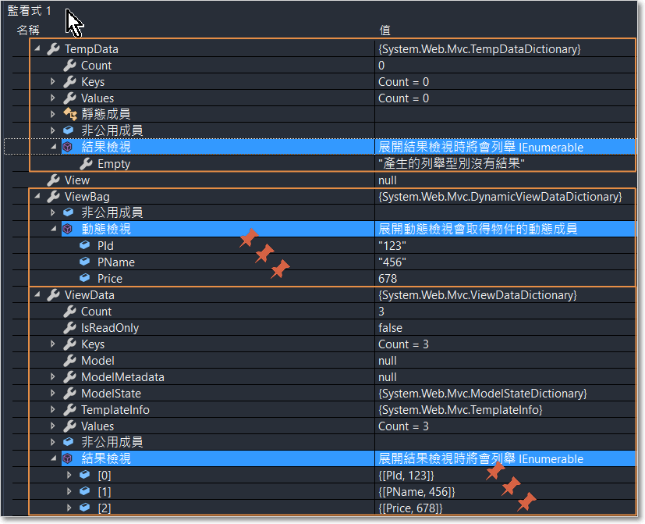Select the 監看式 1 window title
The image size is (645, 524).
[x=29, y=11]
